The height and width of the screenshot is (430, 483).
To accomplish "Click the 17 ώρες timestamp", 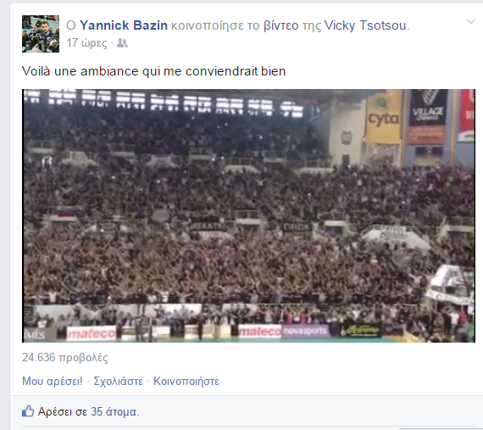I will click(x=87, y=43).
